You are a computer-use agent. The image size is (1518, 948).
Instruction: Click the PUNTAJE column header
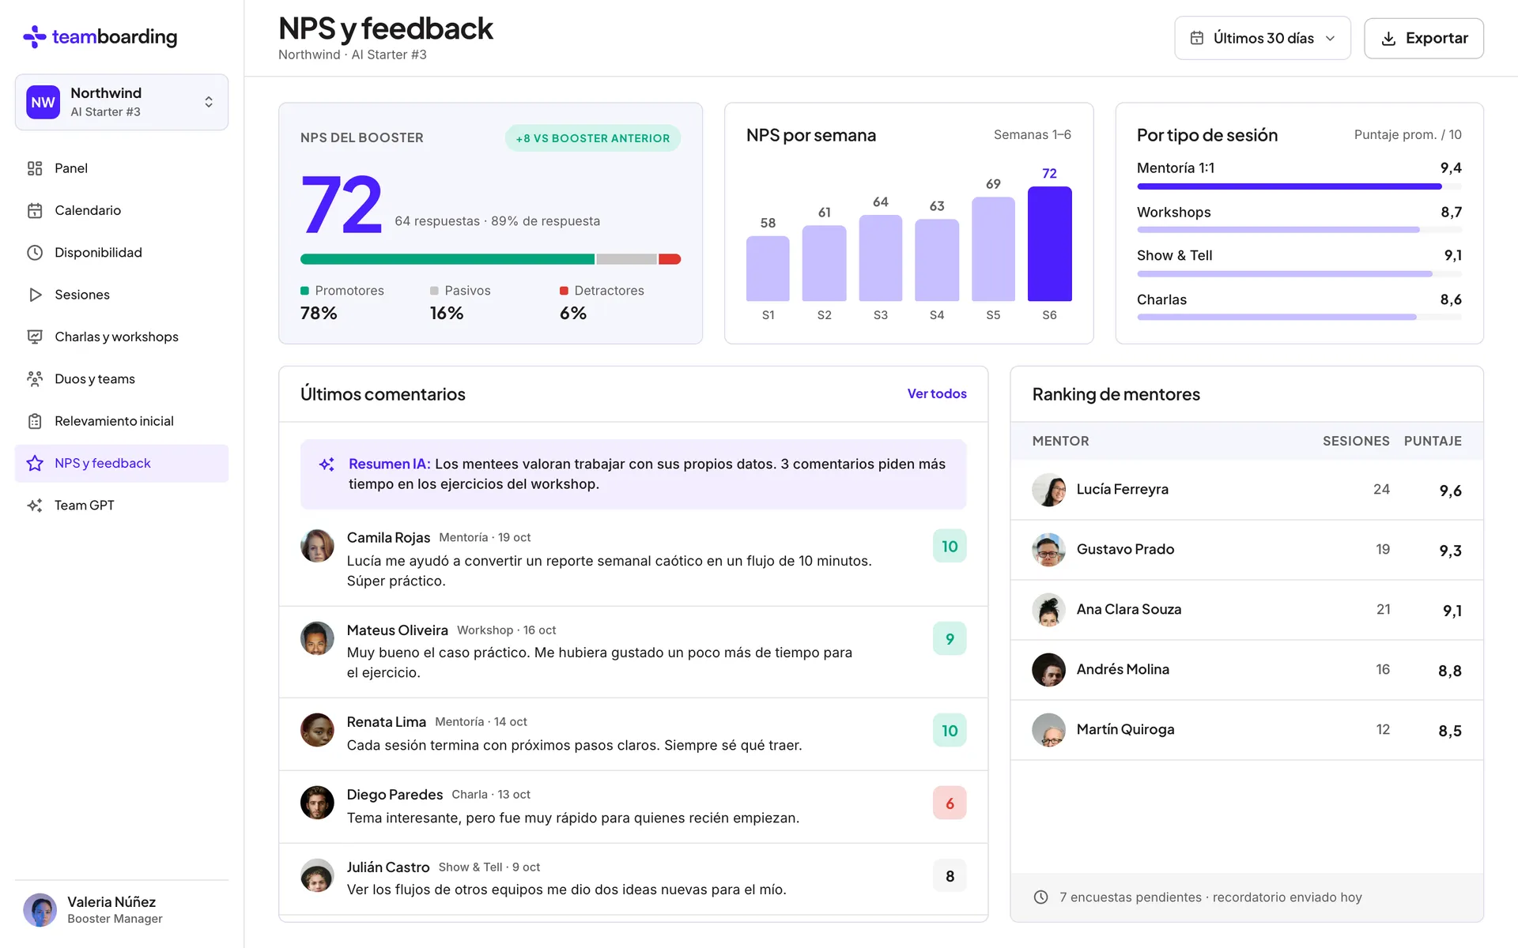[1433, 441]
